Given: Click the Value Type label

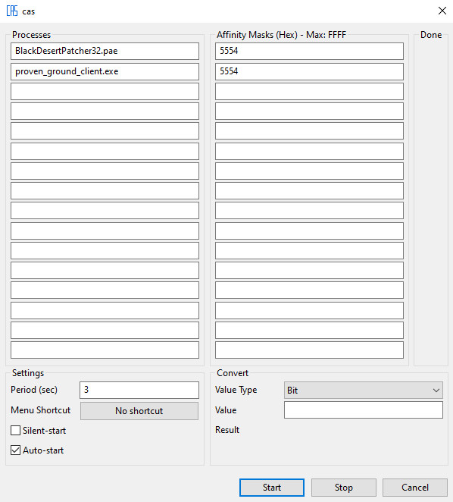Looking at the screenshot, I should tap(236, 390).
